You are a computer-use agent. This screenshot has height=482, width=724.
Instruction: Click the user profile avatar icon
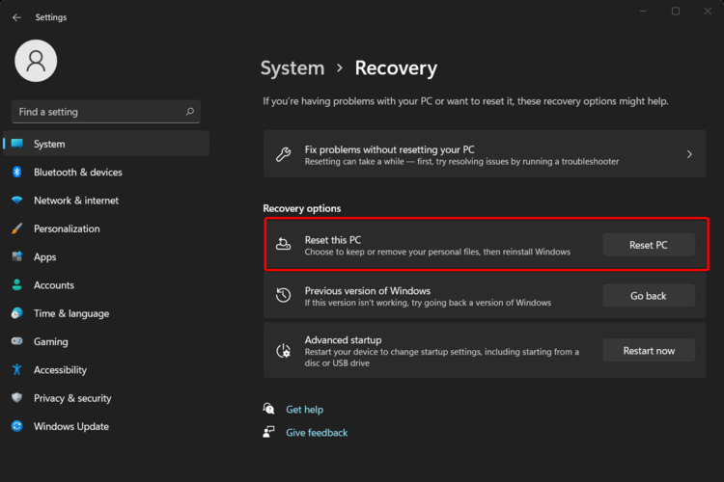36,61
